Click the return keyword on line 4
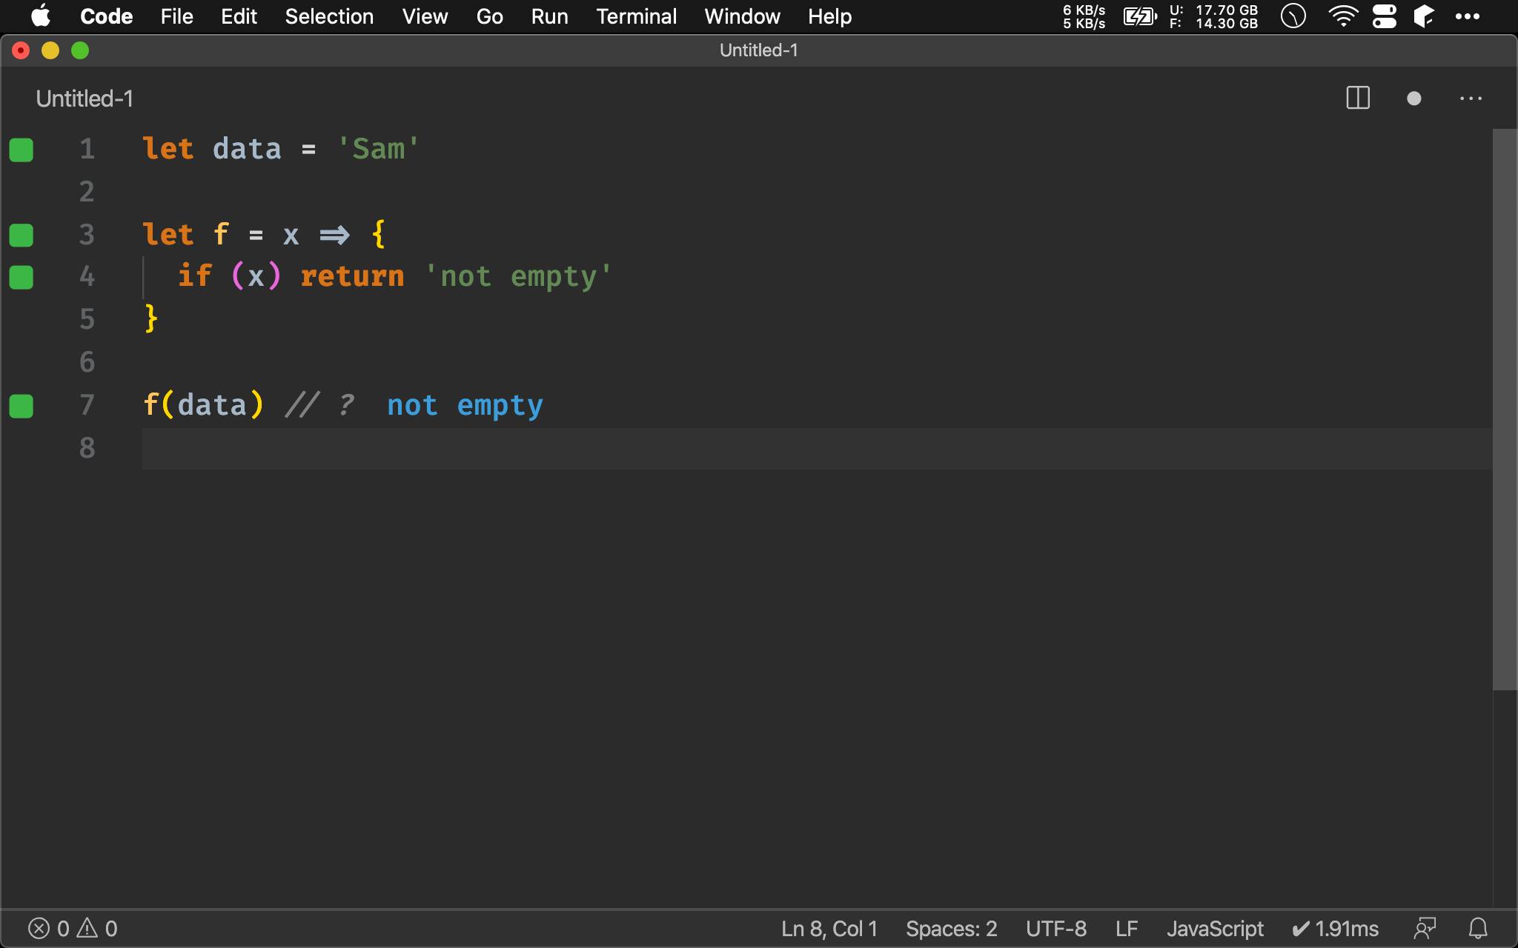Viewport: 1518px width, 948px height. (353, 276)
